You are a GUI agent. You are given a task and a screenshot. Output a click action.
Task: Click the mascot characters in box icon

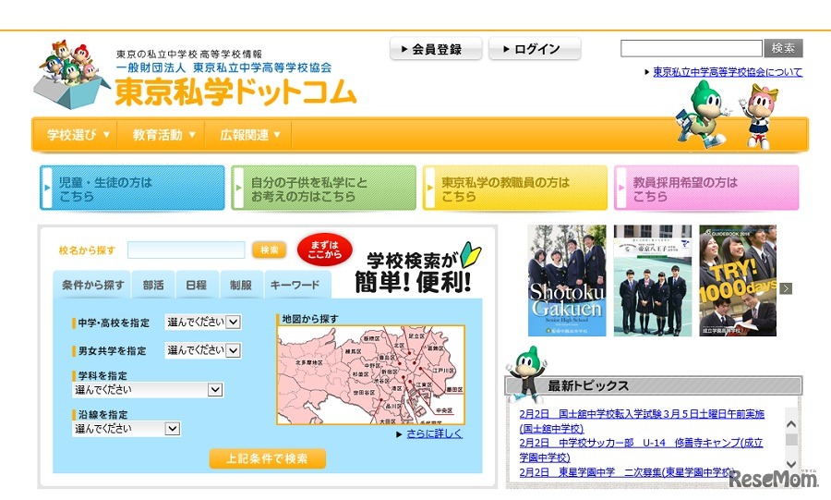pyautogui.click(x=71, y=74)
